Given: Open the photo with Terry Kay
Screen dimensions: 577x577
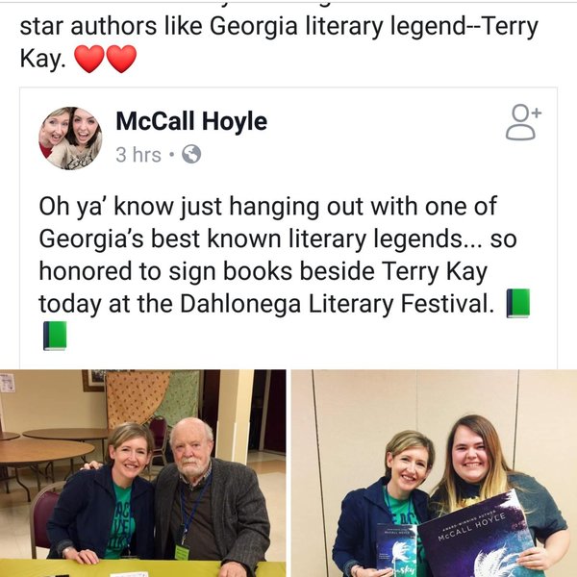Looking at the screenshot, I should 142,473.
